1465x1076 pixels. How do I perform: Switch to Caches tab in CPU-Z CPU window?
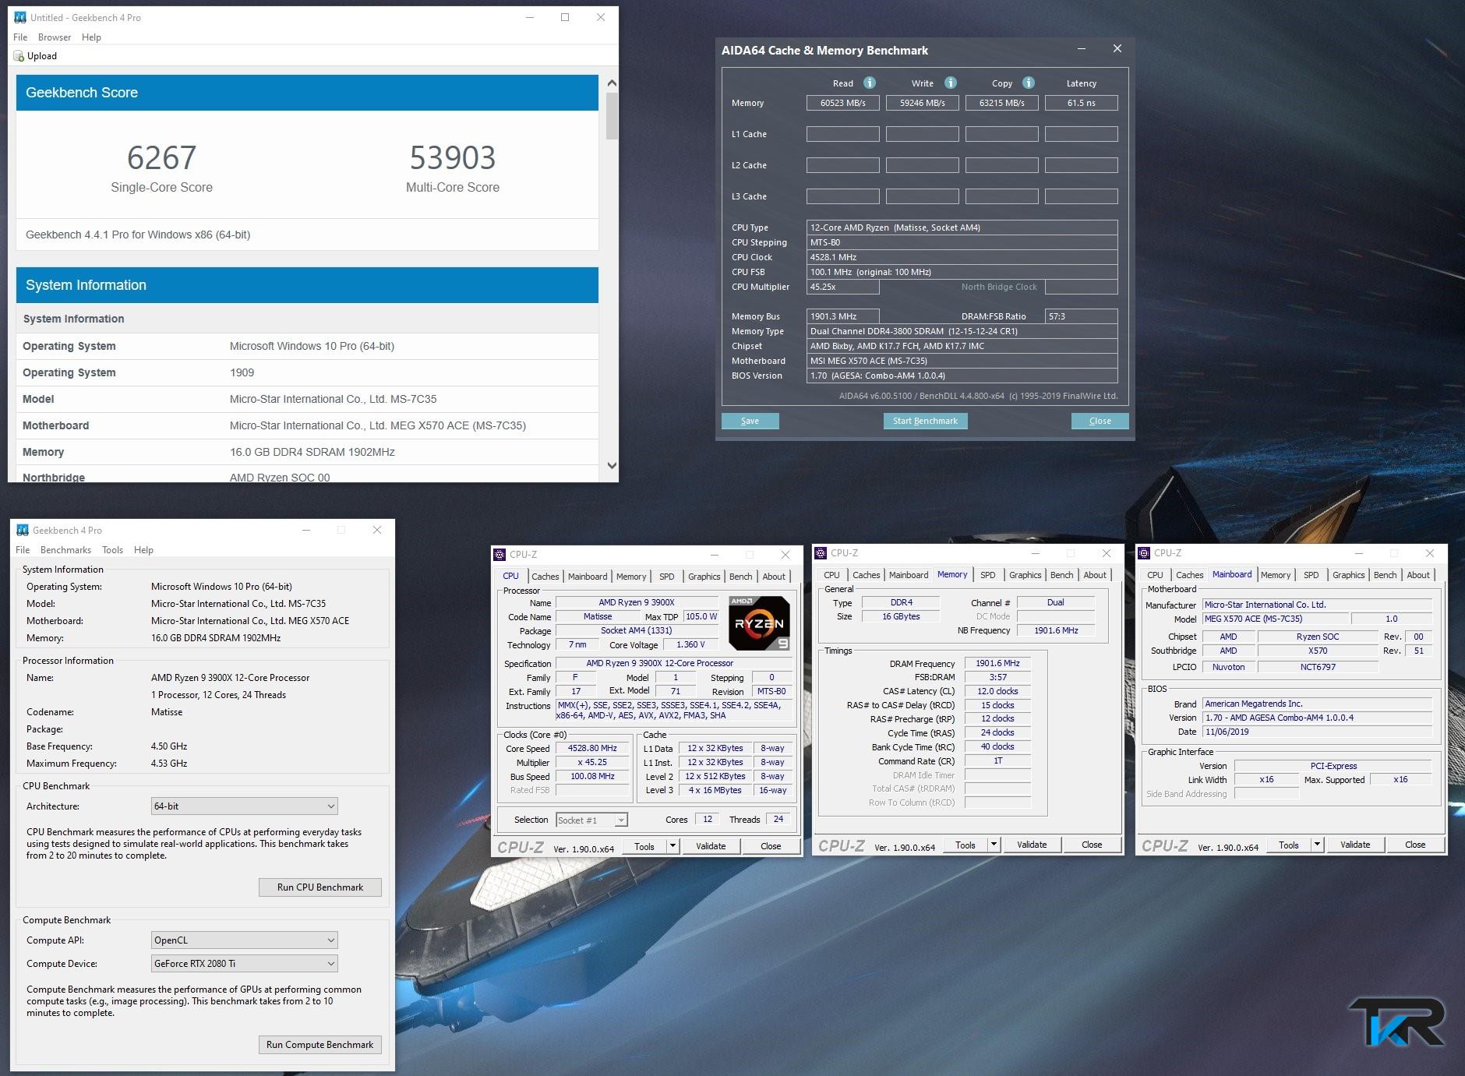click(x=545, y=577)
